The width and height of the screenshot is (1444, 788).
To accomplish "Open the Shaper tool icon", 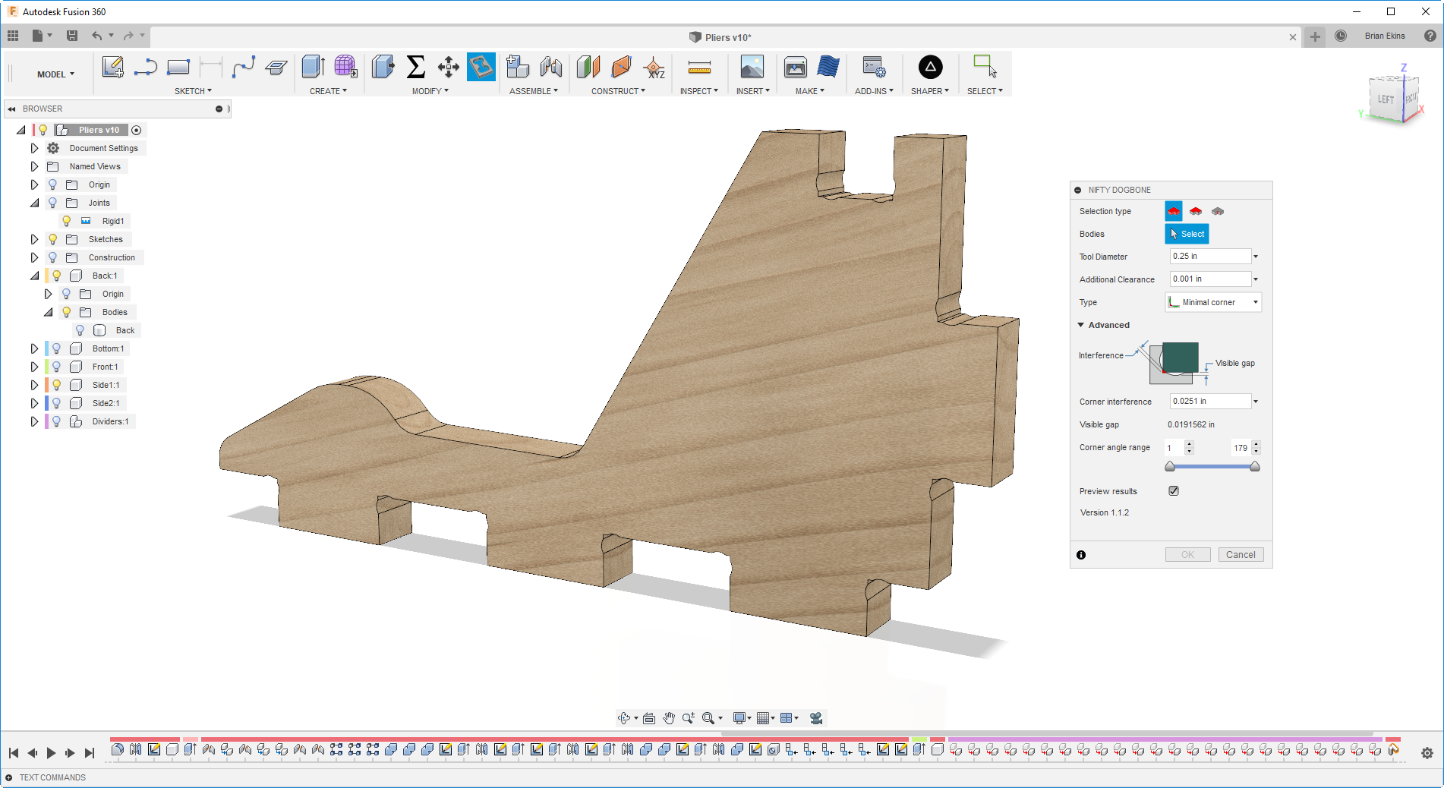I will pyautogui.click(x=930, y=68).
